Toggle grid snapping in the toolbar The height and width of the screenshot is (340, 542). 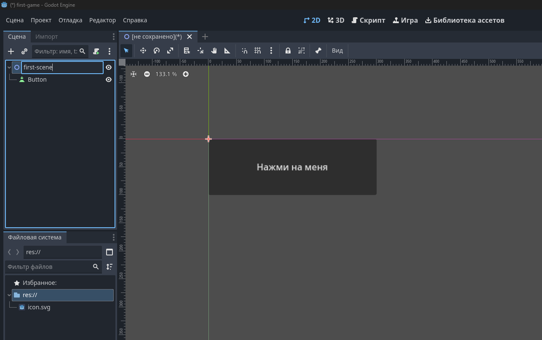click(x=258, y=50)
